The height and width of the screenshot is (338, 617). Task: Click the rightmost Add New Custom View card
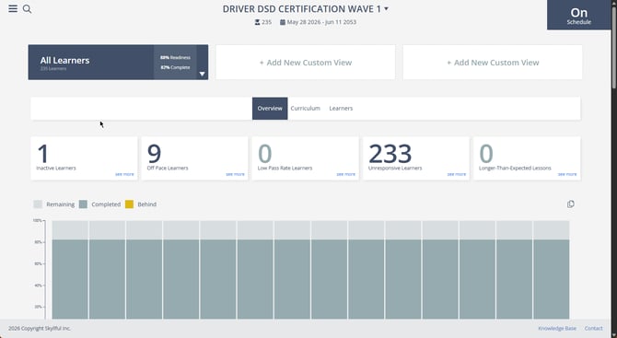coord(493,63)
